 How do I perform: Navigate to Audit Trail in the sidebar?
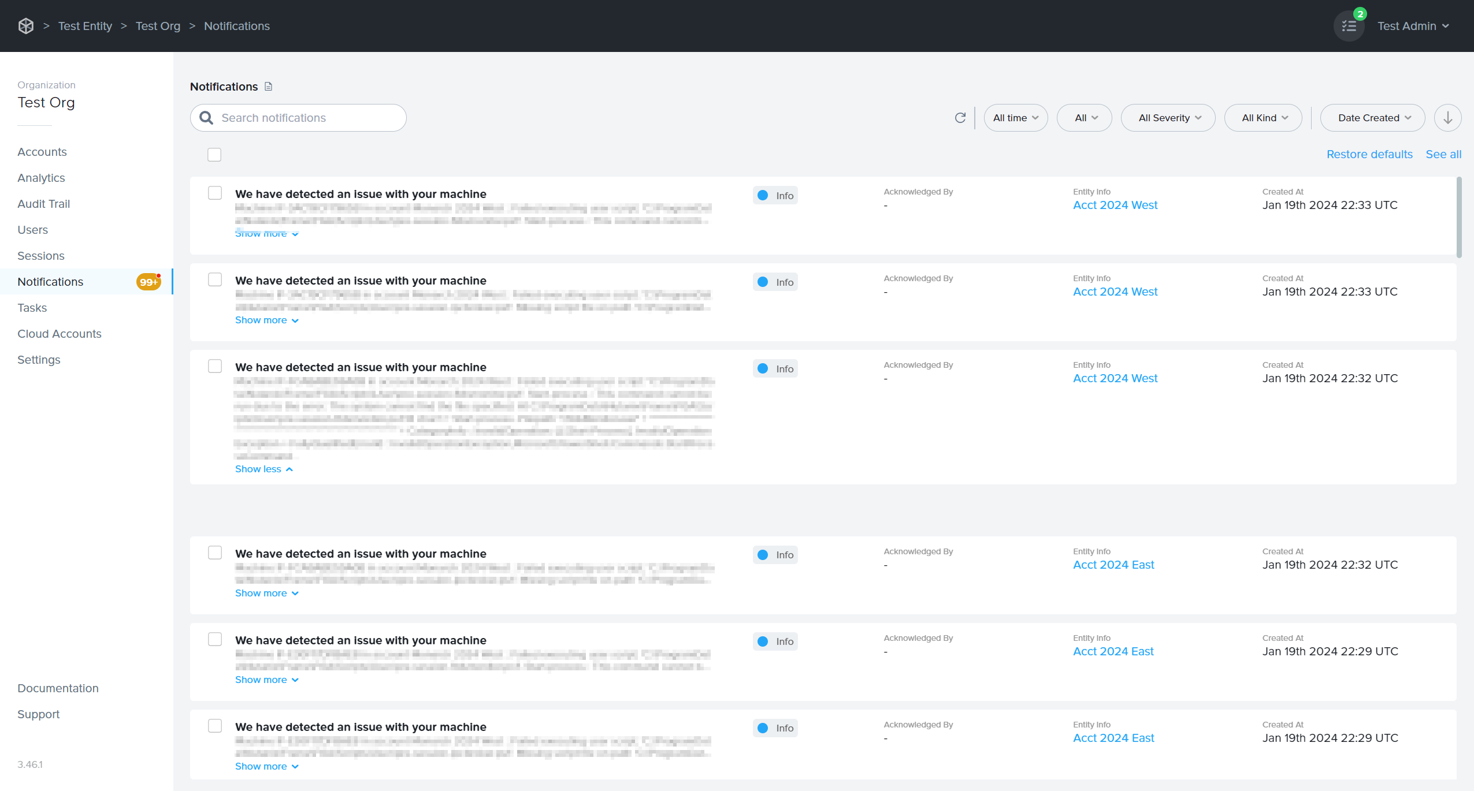click(43, 203)
